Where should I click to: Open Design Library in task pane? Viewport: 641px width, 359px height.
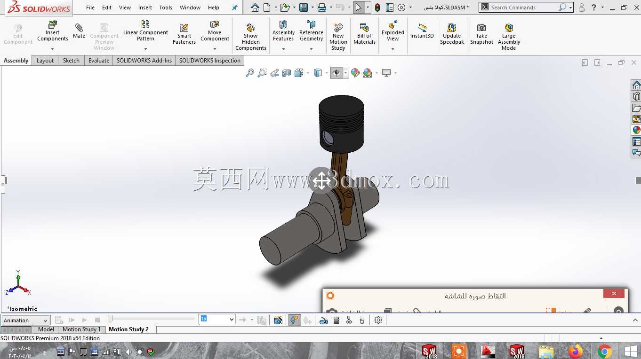(636, 96)
